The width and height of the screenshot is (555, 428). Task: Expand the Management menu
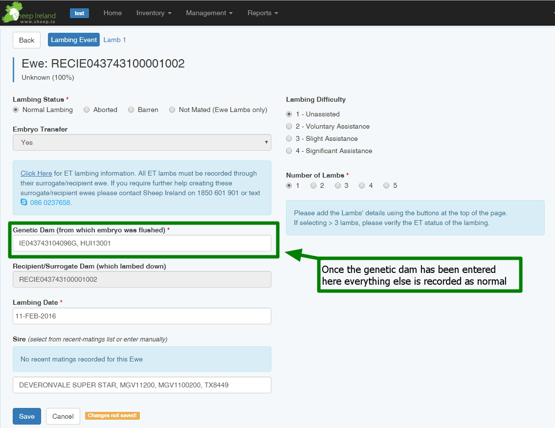pyautogui.click(x=209, y=13)
